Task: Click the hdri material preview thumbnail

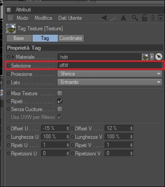Action: pos(145,57)
